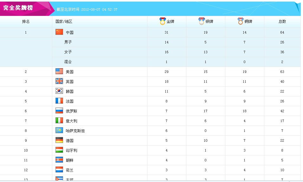Click the 女子 row total 36
This screenshot has height=182, width=303.
(x=282, y=52)
